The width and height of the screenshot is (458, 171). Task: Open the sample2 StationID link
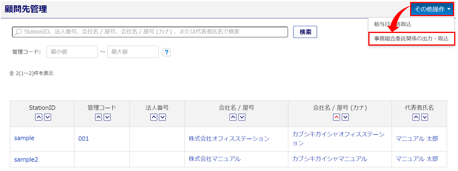point(26,159)
